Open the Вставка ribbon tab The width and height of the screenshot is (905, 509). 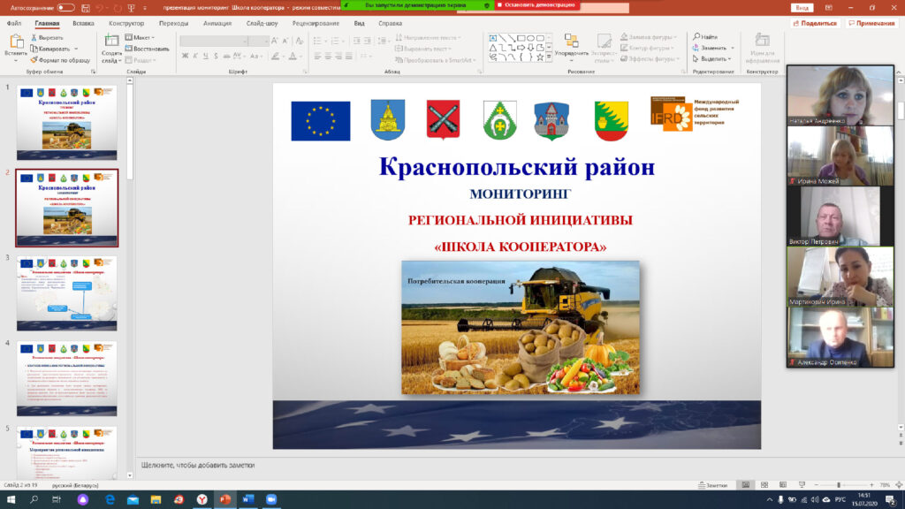[x=83, y=23]
